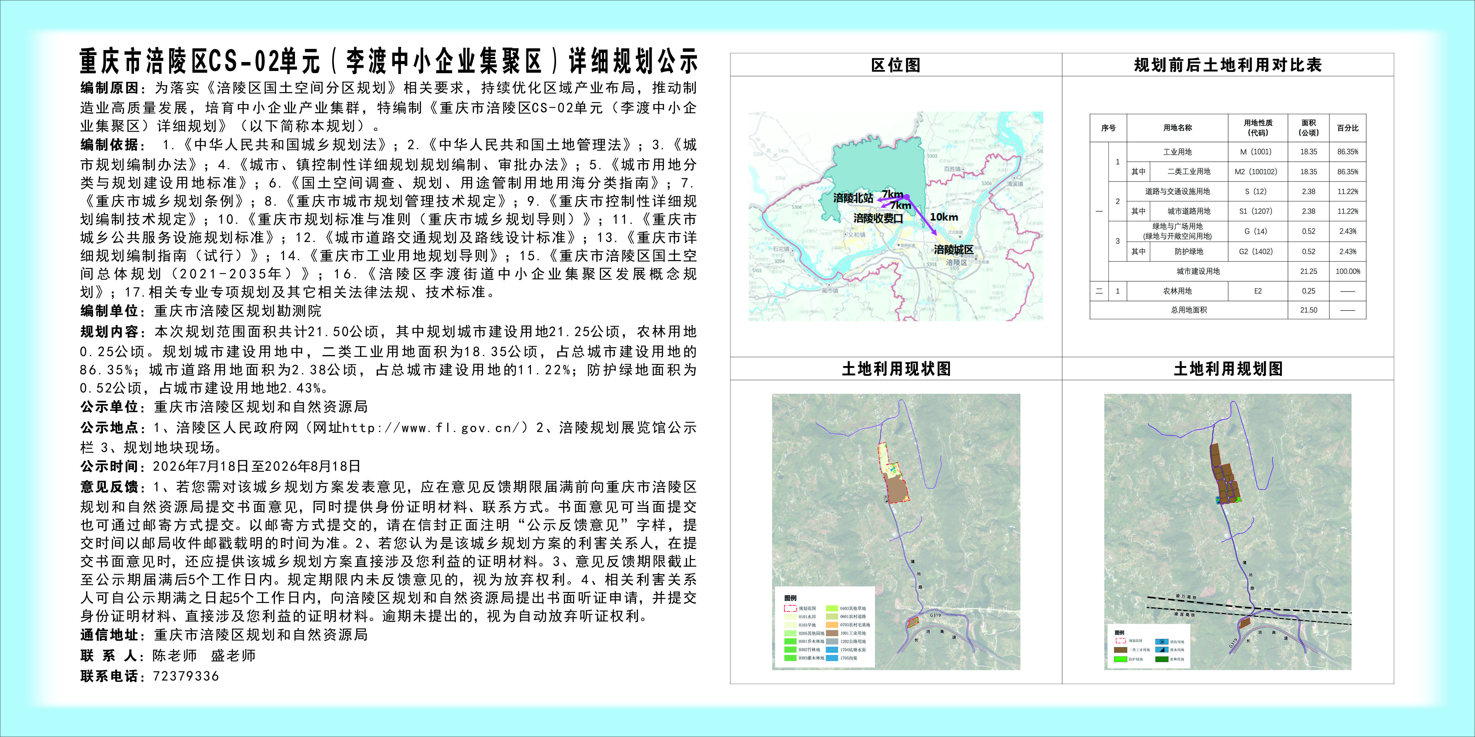
Task: Click the 序号 table column header
Action: tap(1108, 128)
